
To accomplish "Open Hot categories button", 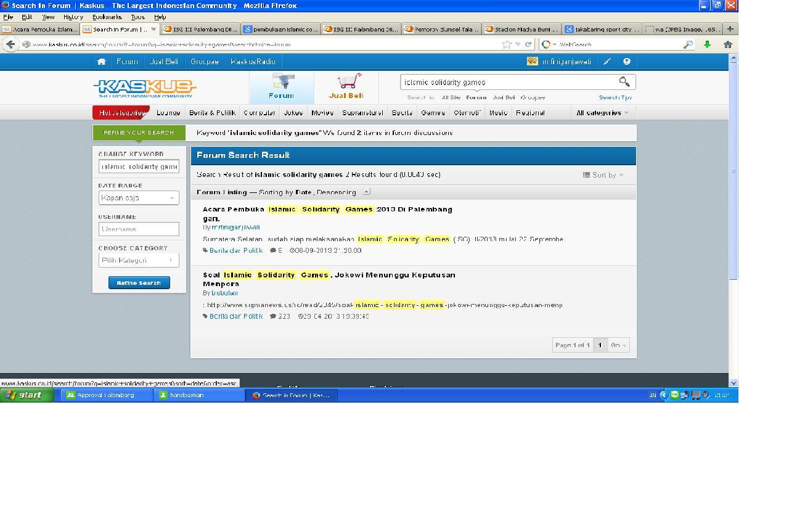I will [x=121, y=113].
